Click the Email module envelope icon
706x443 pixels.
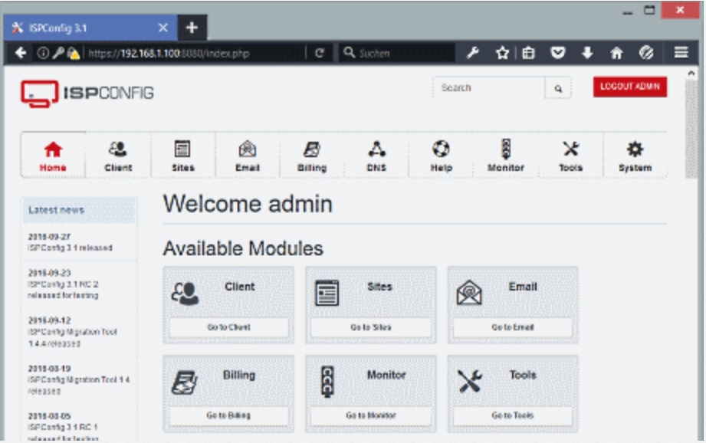tap(469, 293)
